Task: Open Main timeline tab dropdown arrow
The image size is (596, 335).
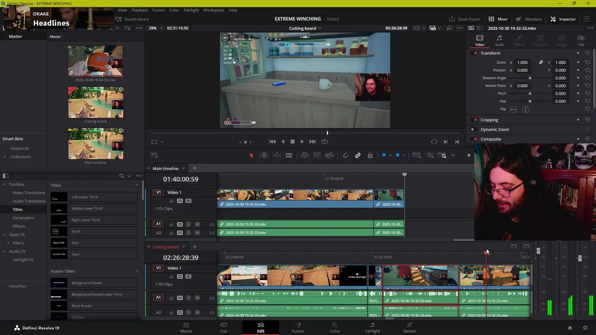Action: coord(183,168)
